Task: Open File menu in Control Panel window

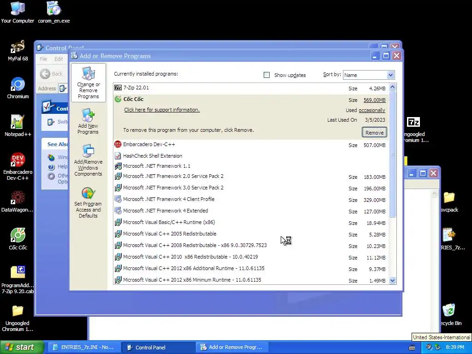Action: tap(43, 59)
